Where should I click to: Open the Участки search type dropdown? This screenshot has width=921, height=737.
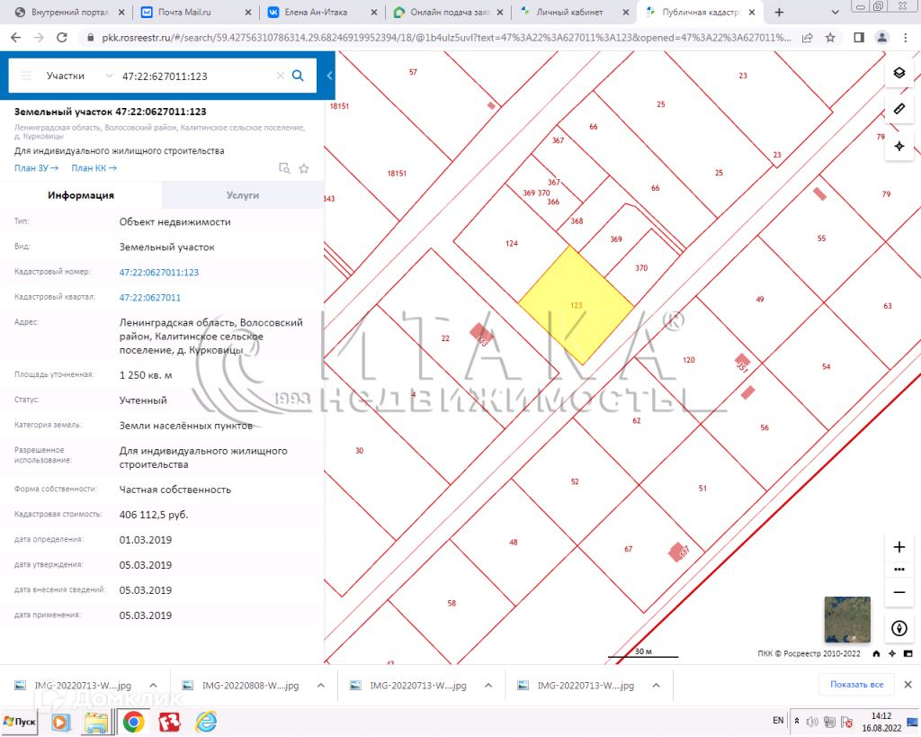click(x=79, y=76)
